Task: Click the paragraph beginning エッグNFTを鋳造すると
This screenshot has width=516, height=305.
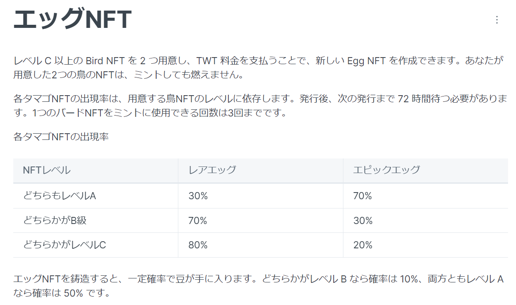Action: pyautogui.click(x=258, y=286)
